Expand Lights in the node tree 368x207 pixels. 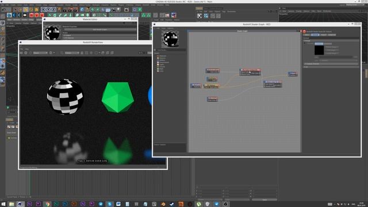162,64
